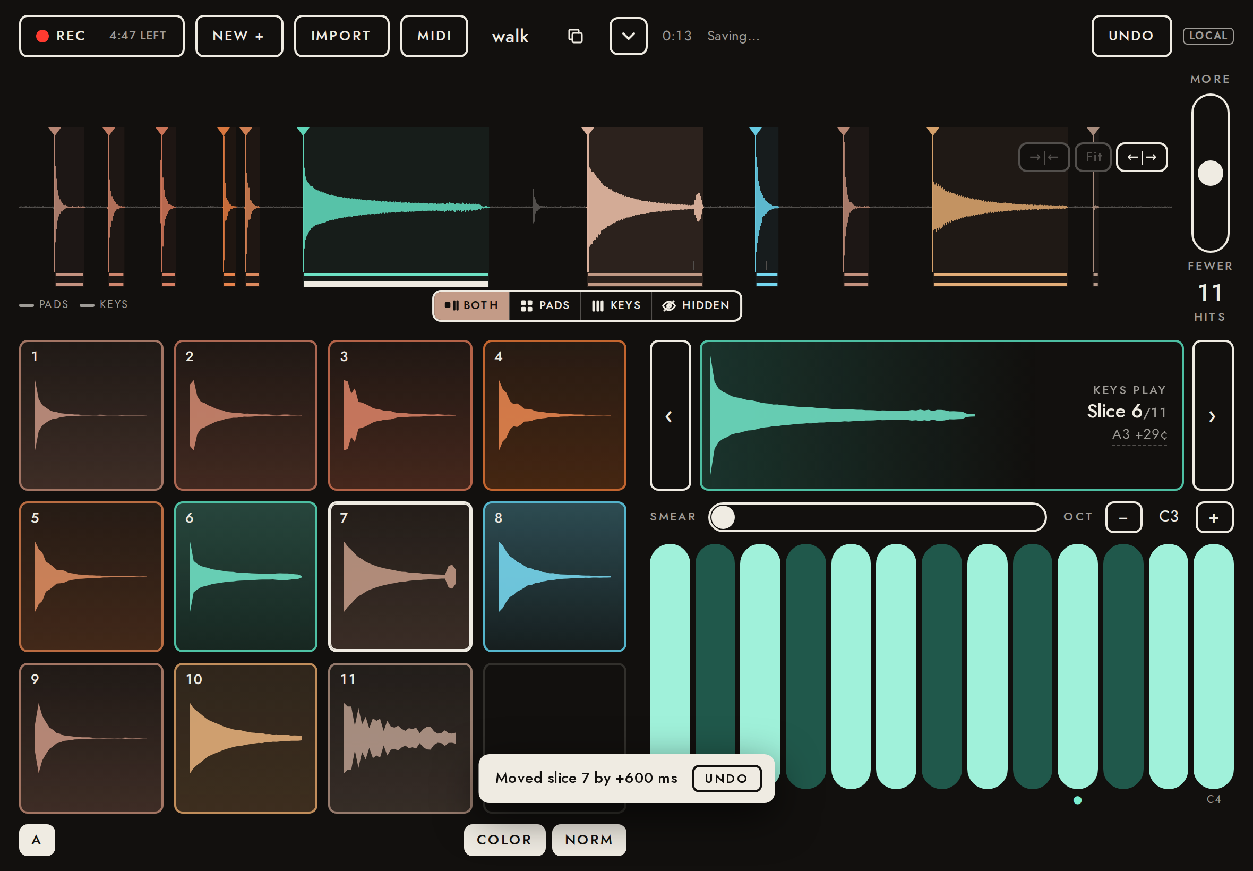Viewport: 1253px width, 871px height.
Task: Trigger pad 11
Action: click(400, 738)
